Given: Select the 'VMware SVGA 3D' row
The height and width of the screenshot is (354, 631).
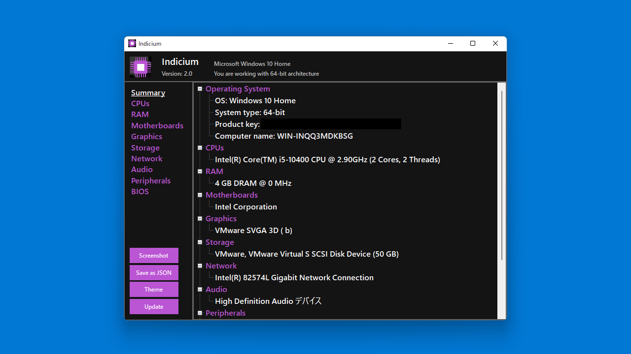Looking at the screenshot, I should [253, 231].
